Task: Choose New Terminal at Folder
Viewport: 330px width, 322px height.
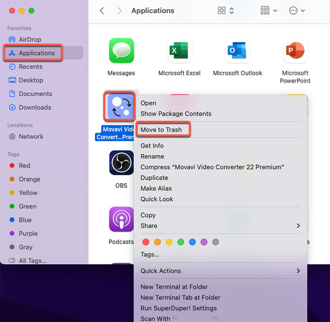Action: coord(174,287)
